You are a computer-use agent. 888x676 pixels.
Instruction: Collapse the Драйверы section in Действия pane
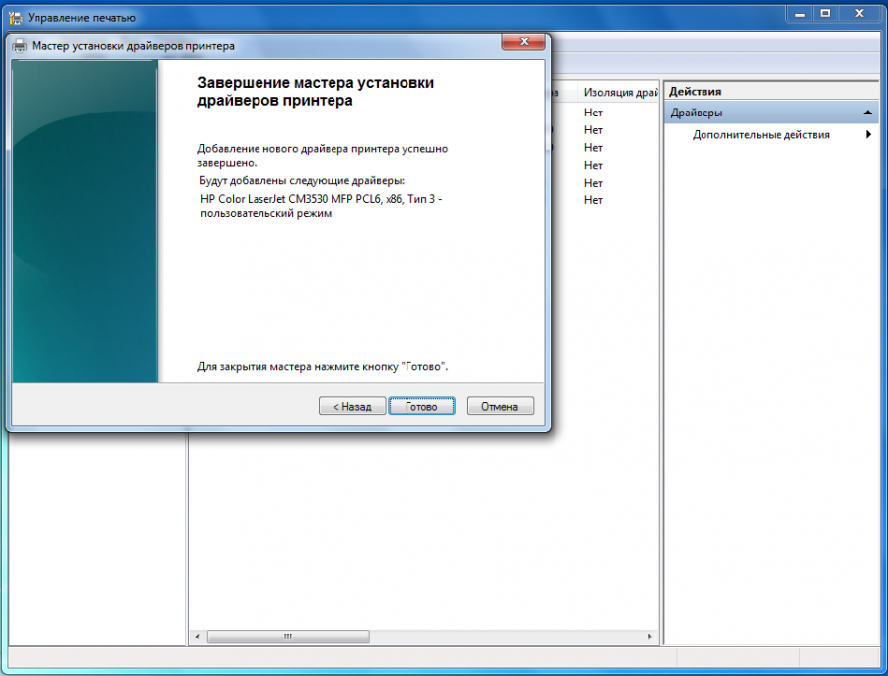point(867,113)
